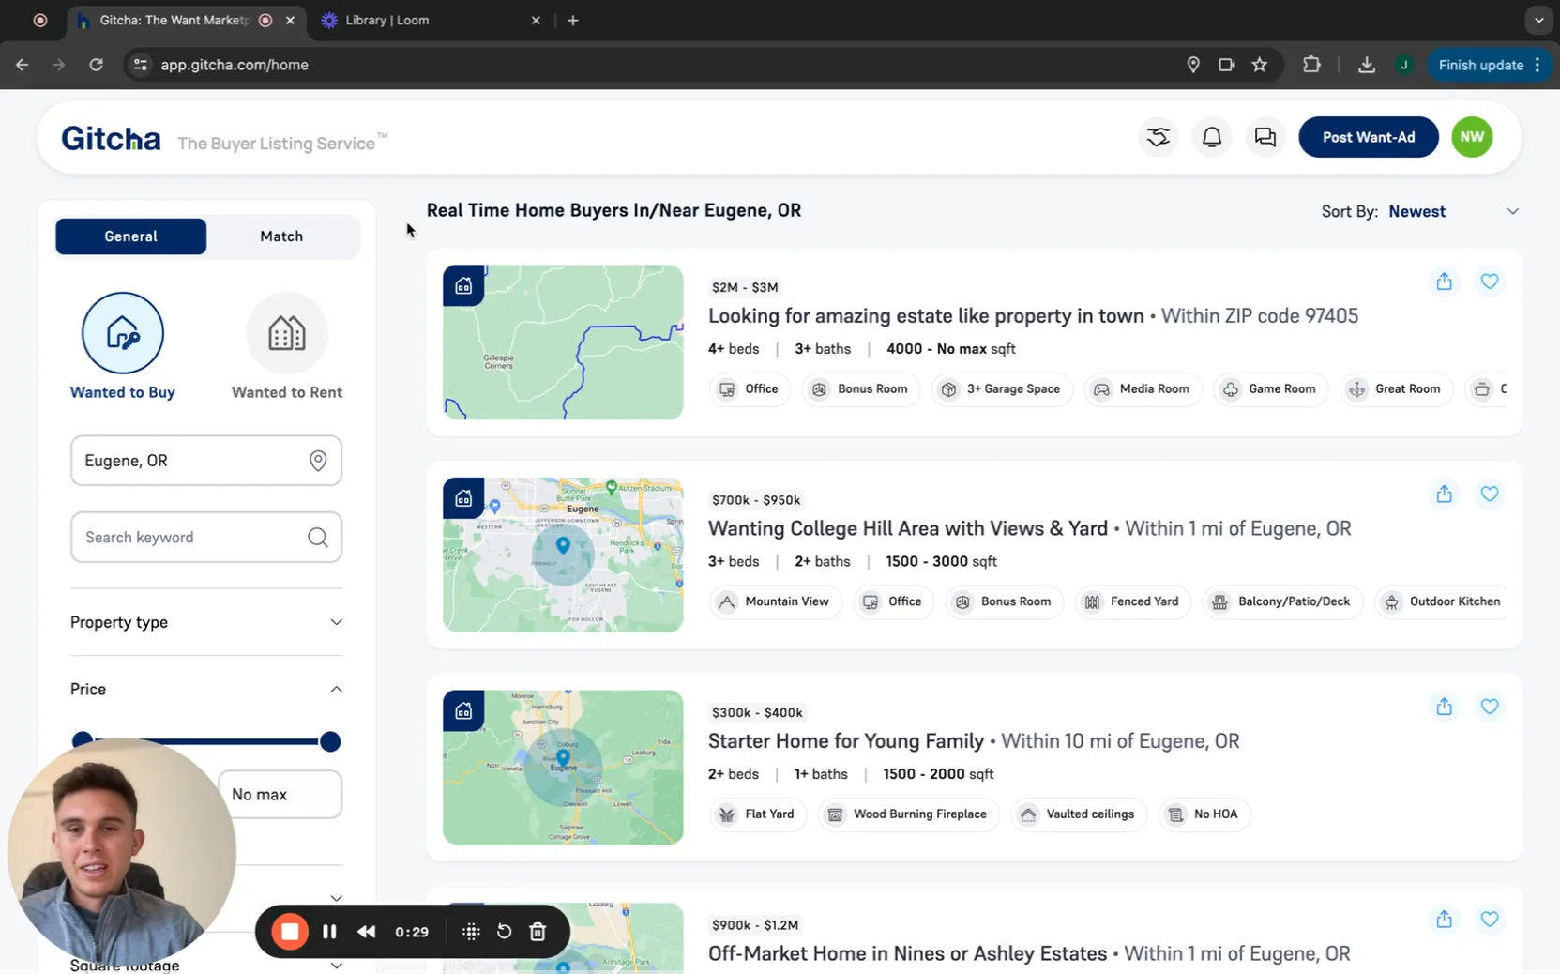Switch to the Match tab
Viewport: 1560px width, 974px height.
tap(281, 236)
